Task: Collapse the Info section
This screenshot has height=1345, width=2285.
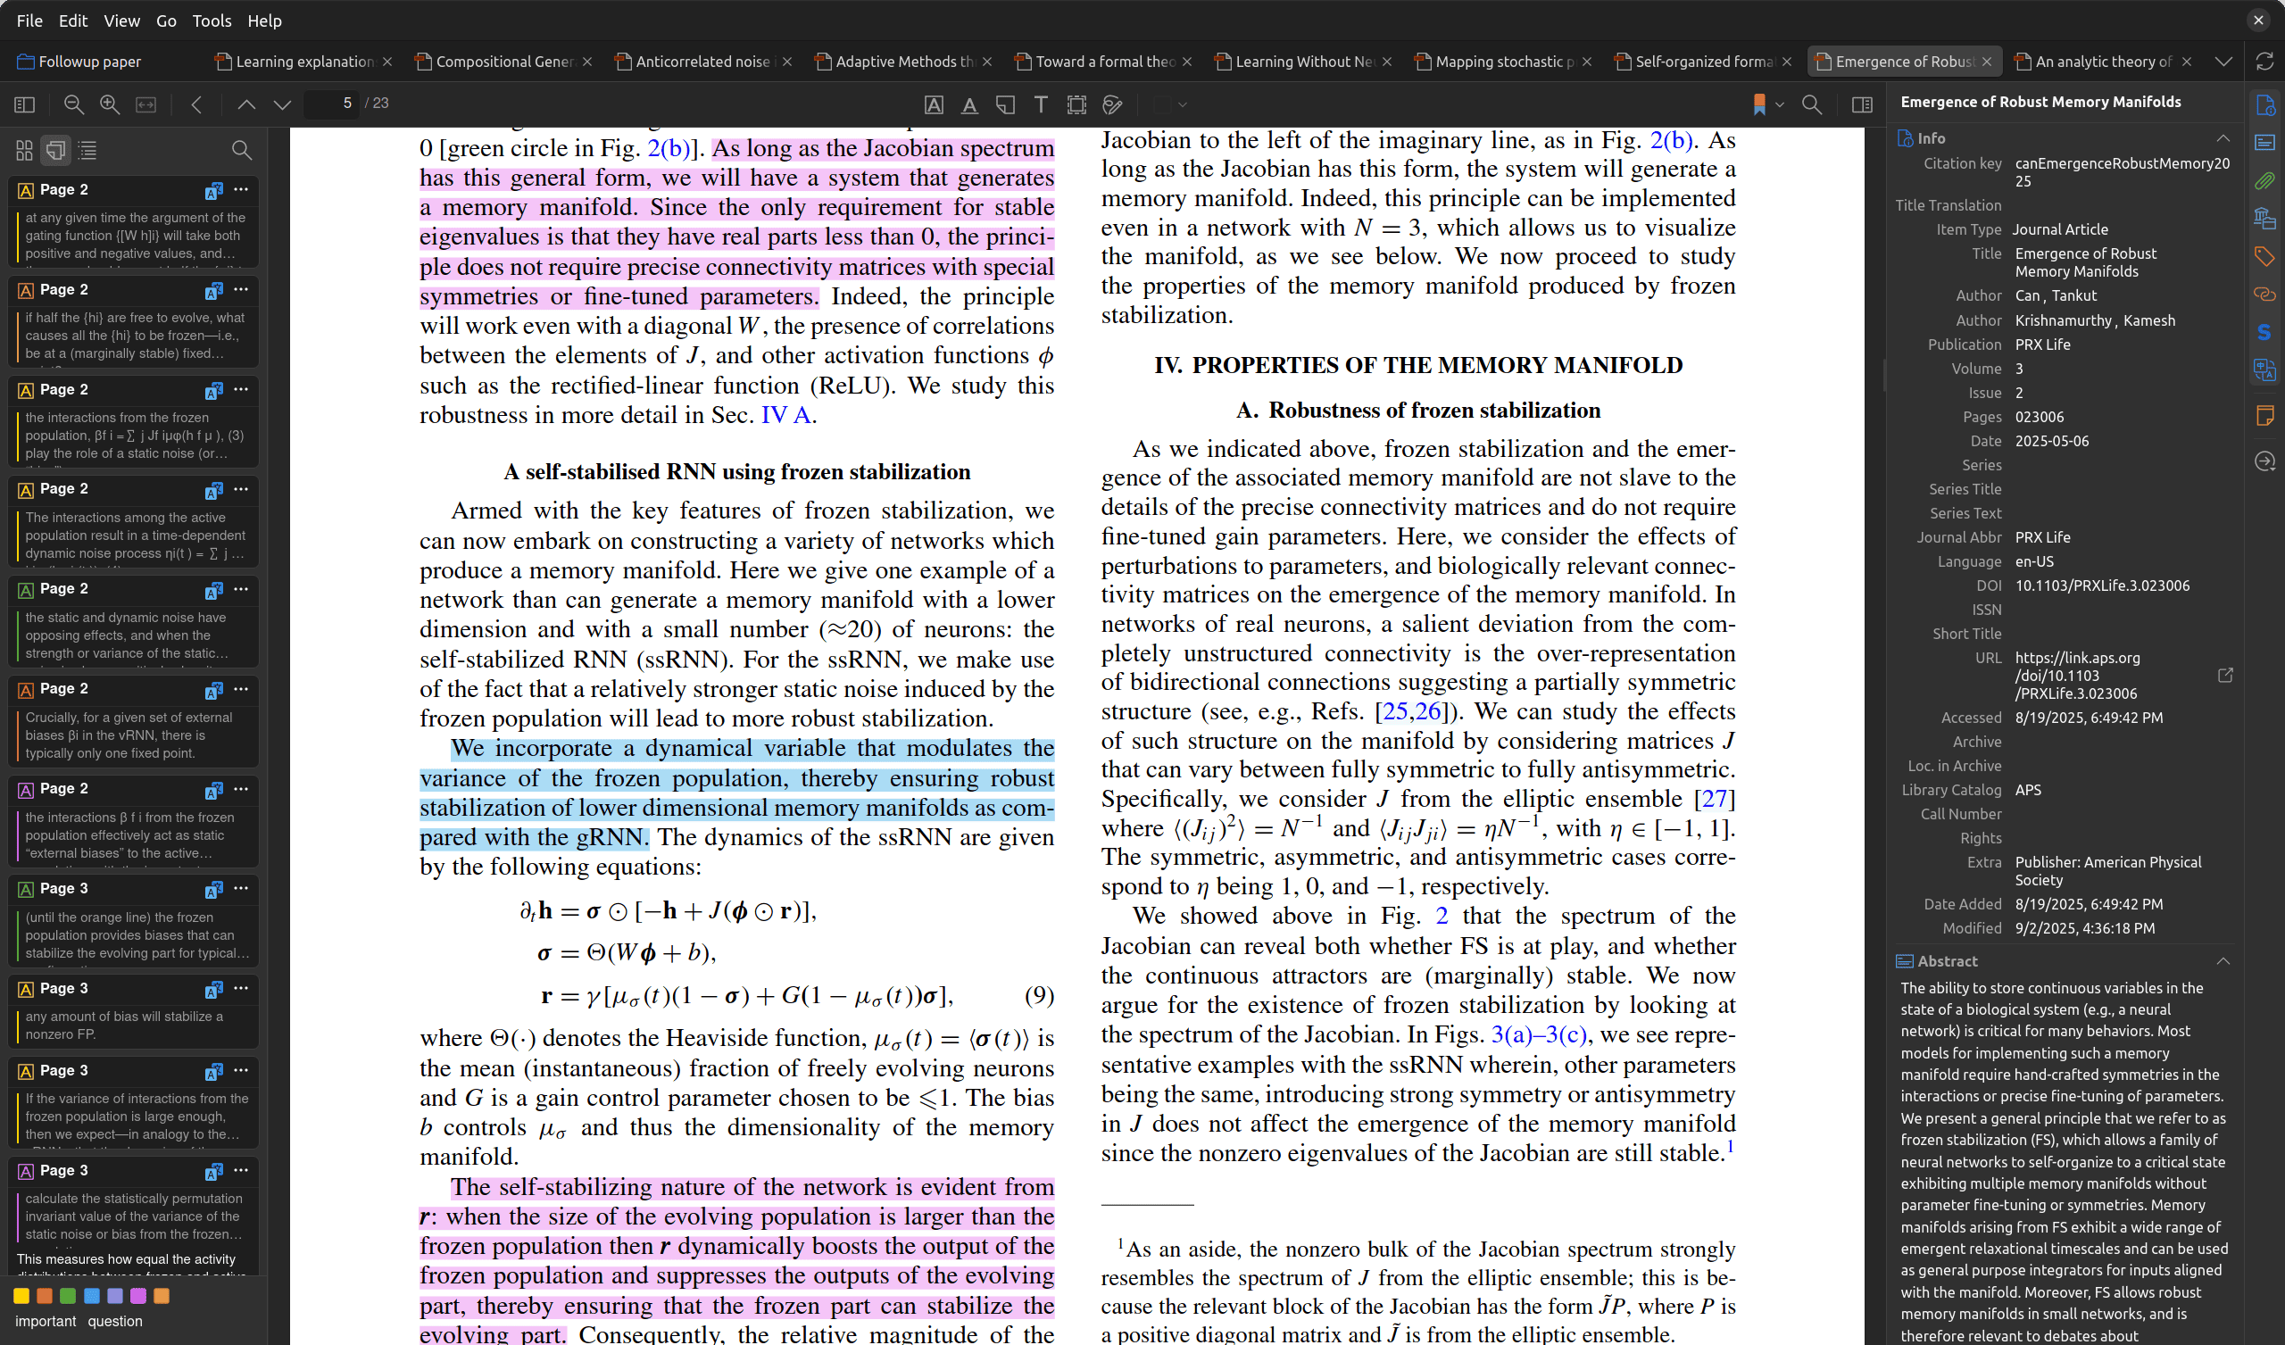Action: tap(2223, 137)
